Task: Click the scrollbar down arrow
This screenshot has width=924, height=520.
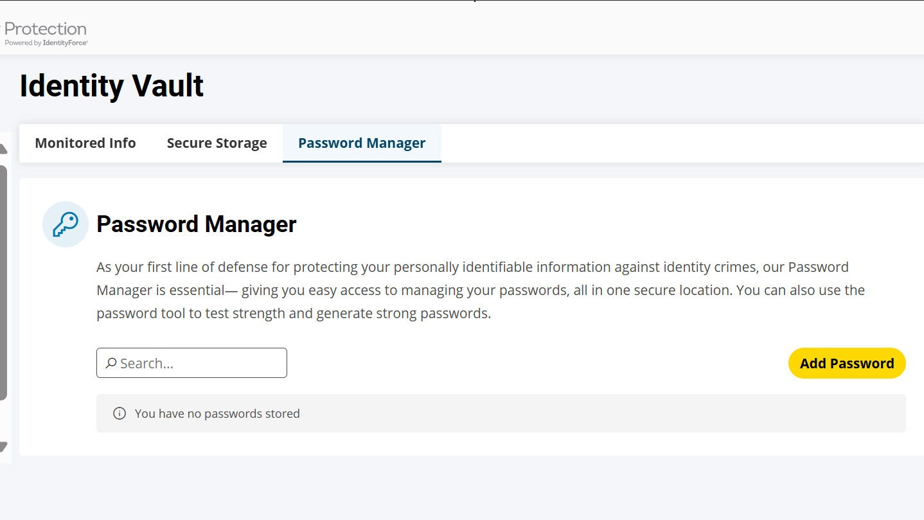Action: point(3,447)
